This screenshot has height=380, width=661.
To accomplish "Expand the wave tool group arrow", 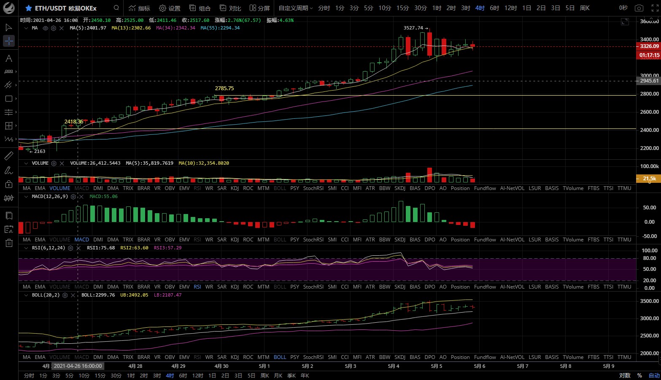I will (16, 139).
